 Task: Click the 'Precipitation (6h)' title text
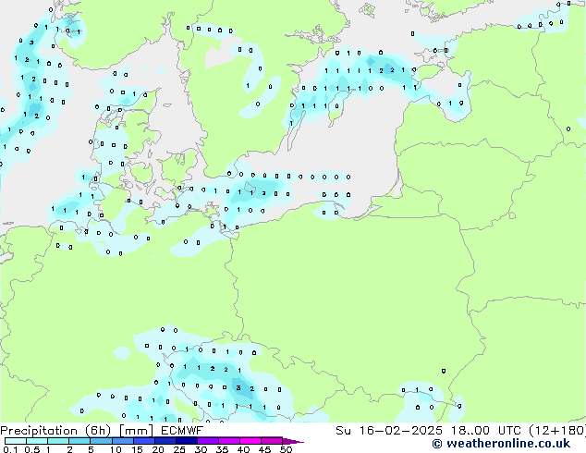click(x=55, y=431)
